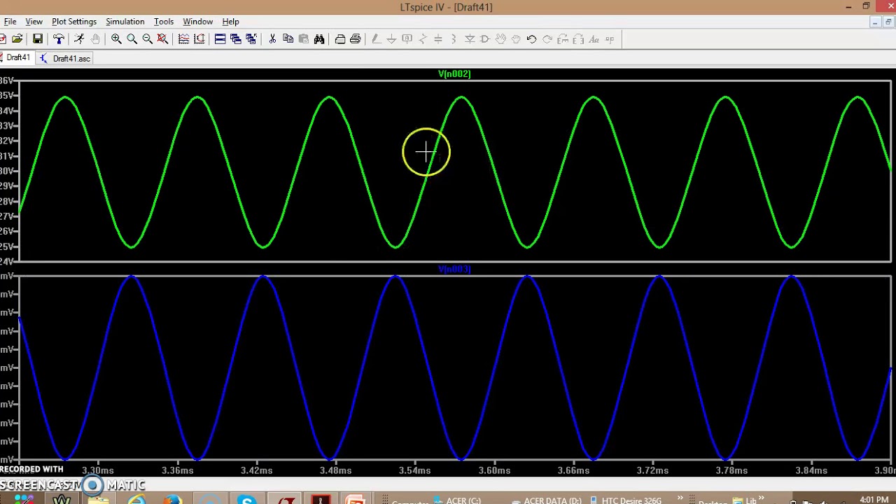
Task: Switch to the Draft41 waveform tab
Action: (16, 58)
